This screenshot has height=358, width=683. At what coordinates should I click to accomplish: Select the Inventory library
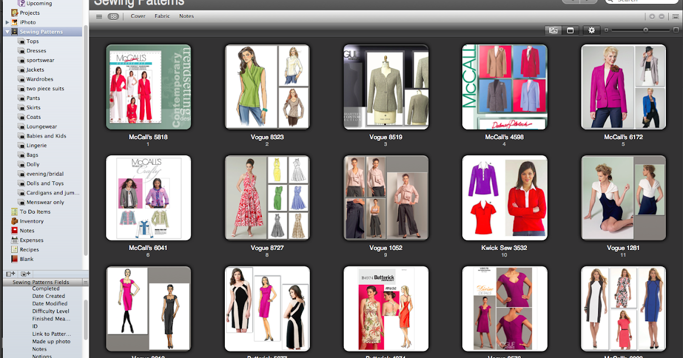click(x=31, y=221)
